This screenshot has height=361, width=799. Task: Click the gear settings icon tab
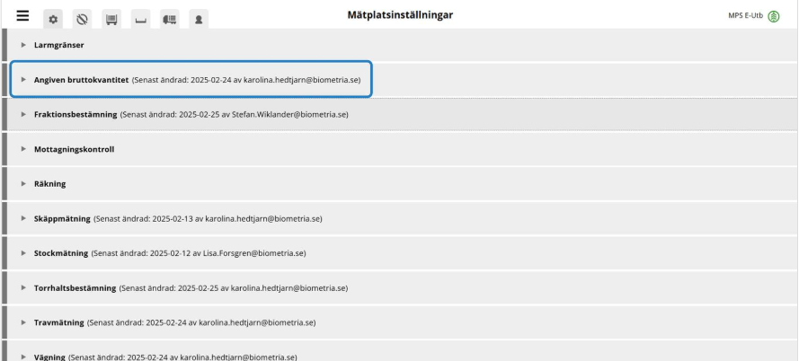tap(55, 18)
